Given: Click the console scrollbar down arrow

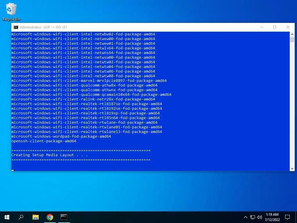Looking at the screenshot, I should (x=292, y=169).
